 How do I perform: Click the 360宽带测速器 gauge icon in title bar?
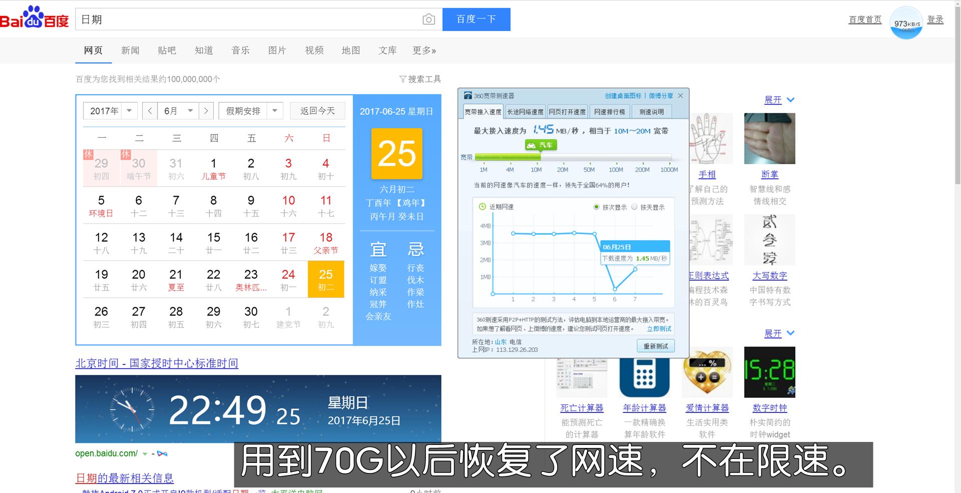click(x=467, y=96)
